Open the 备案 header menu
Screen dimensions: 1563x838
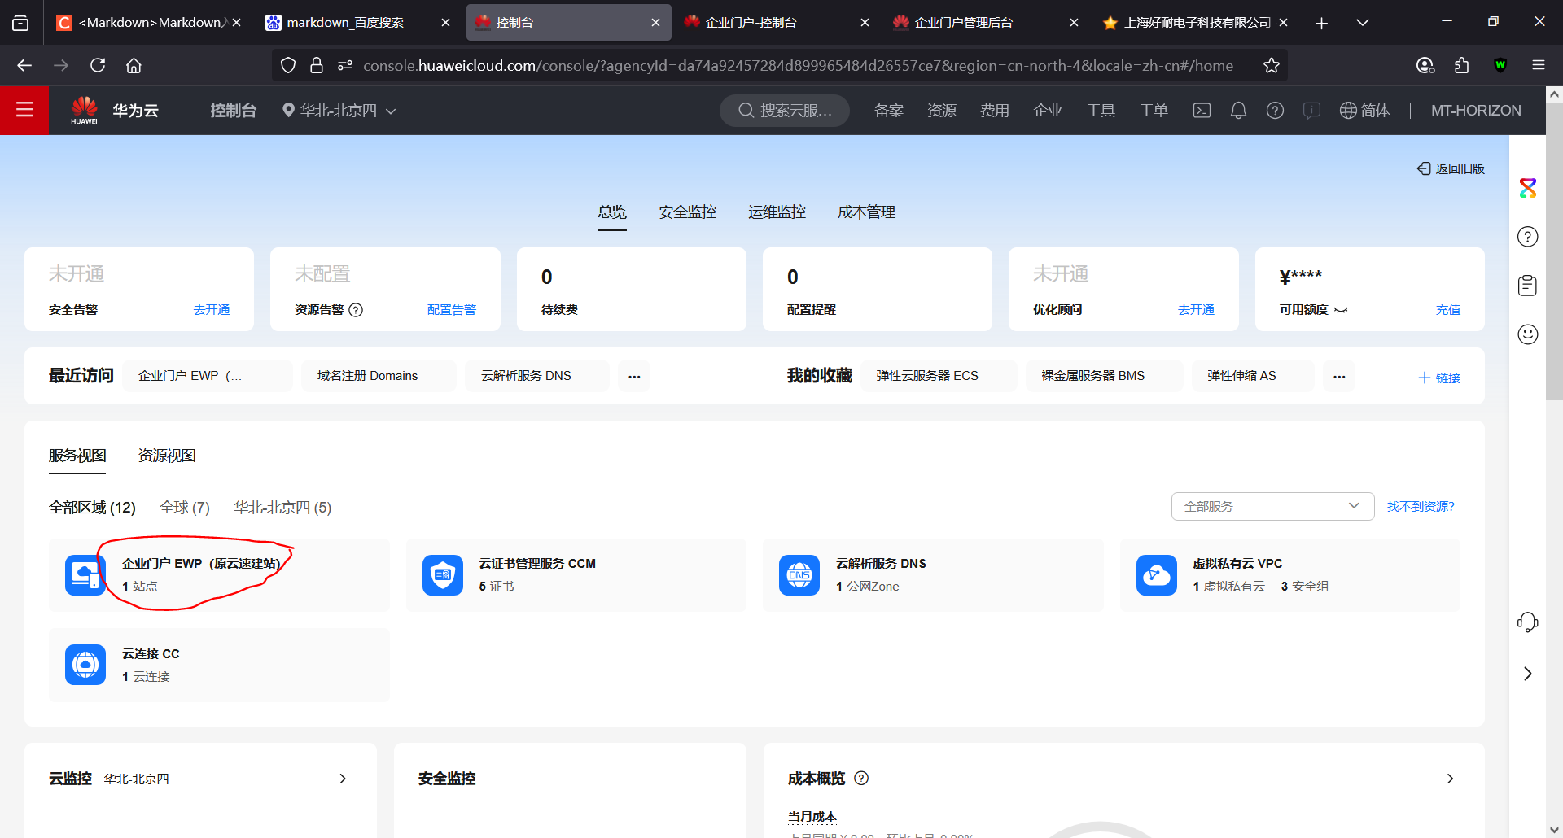889,111
